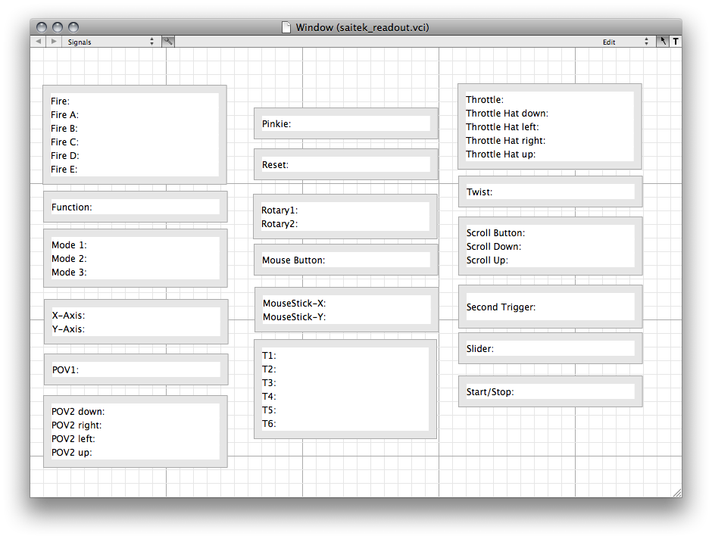
Task: Select the T1: label
Action: (269, 356)
